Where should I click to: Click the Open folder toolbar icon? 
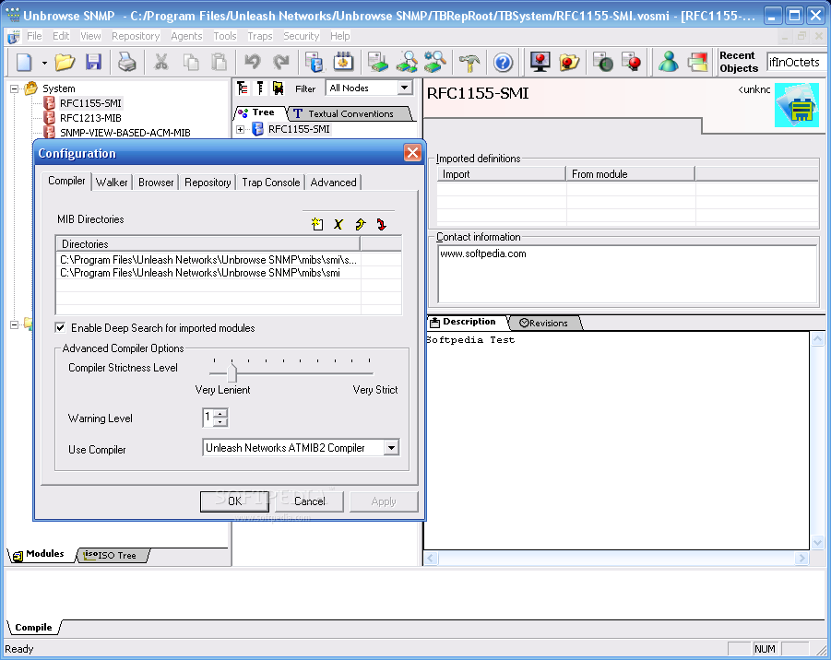65,62
